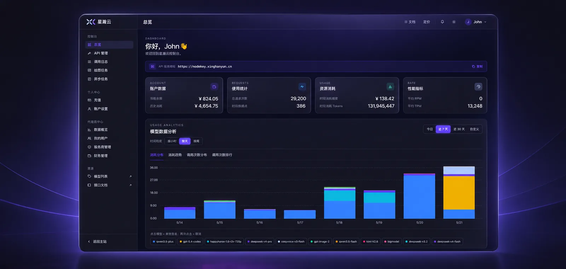Switch to 消耗趋势 tab
The image size is (566, 269).
tap(175, 155)
